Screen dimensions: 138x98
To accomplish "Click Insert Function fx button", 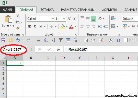I will [x=58, y=49].
